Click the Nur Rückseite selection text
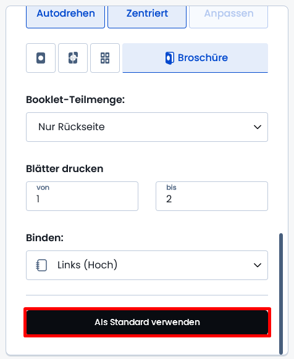 72,127
